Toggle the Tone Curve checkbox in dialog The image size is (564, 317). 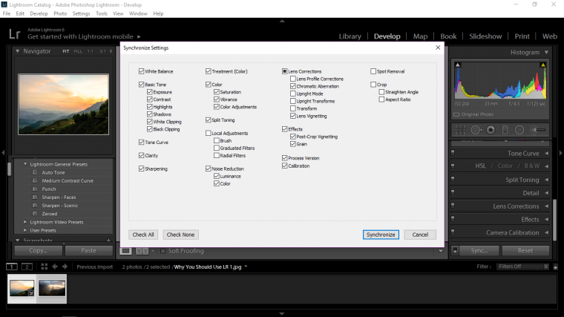(141, 142)
